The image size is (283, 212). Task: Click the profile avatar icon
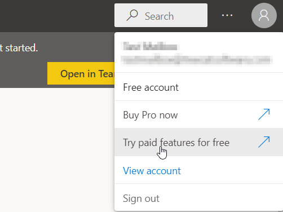pyautogui.click(x=264, y=15)
